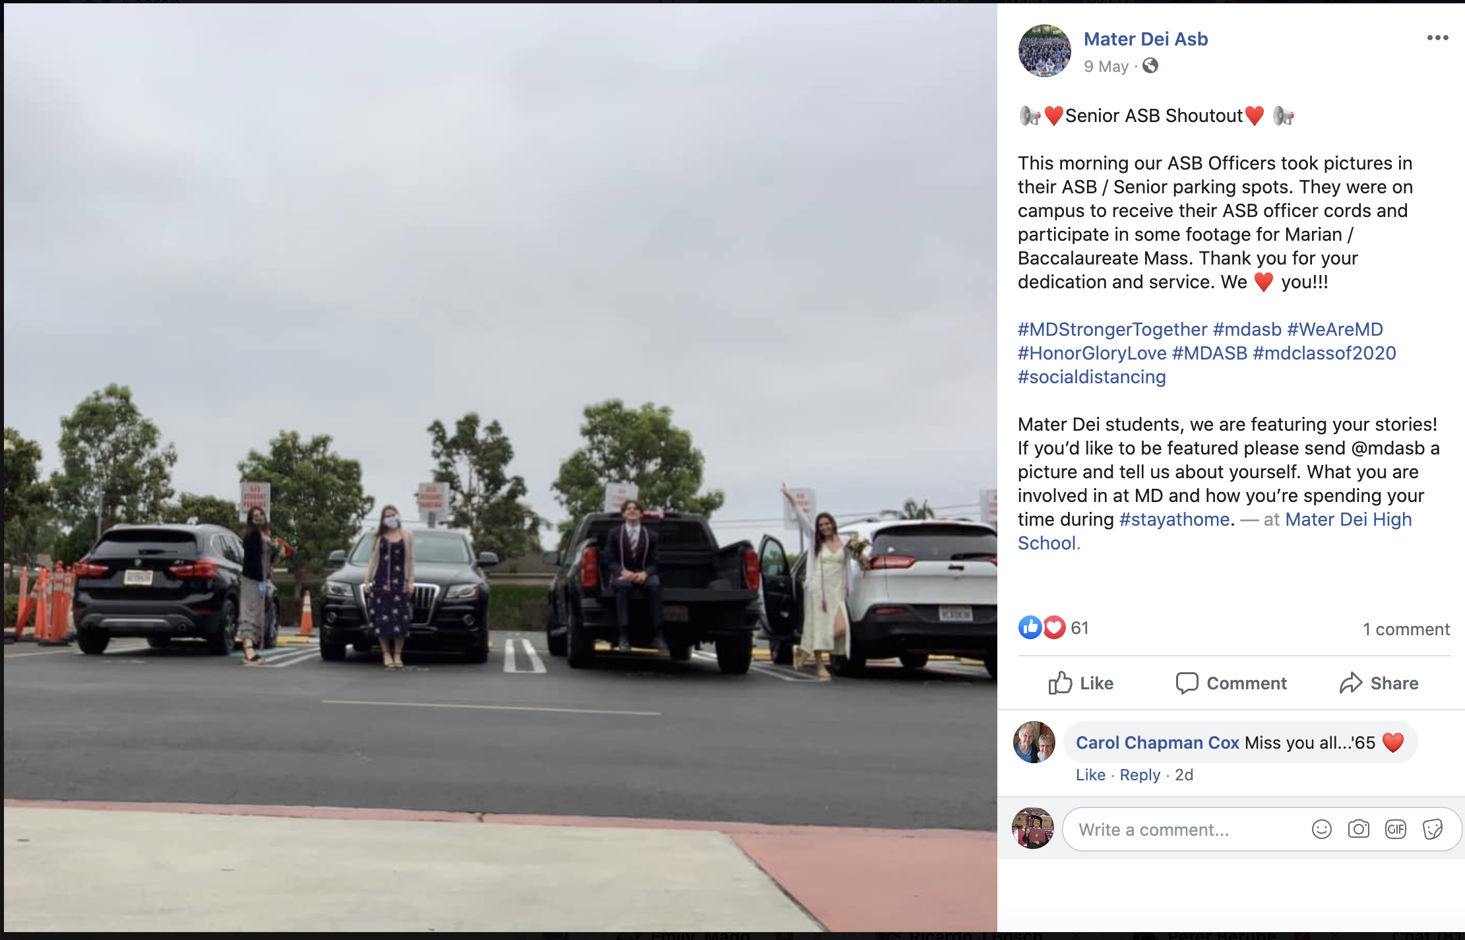Viewport: 1465px width, 940px height.
Task: Show the 61 reactions count list
Action: coord(1080,628)
